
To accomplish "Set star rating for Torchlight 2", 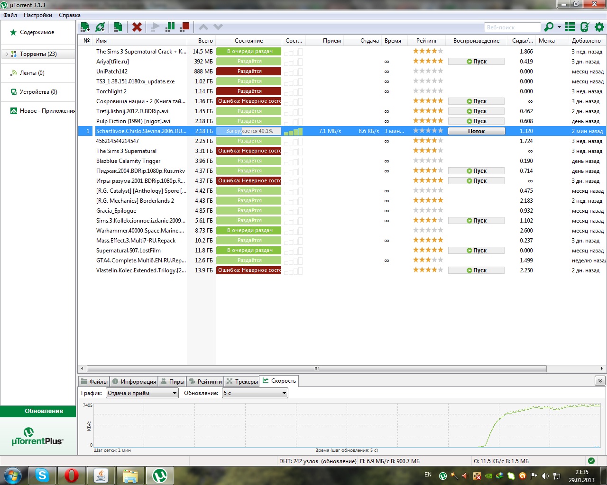I will click(x=428, y=91).
